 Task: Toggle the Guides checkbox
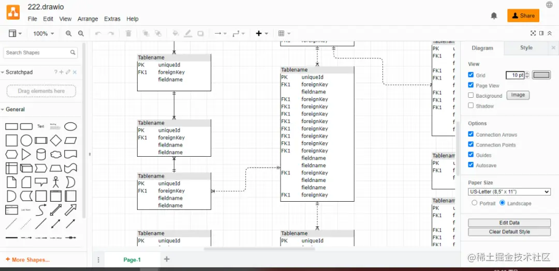471,155
